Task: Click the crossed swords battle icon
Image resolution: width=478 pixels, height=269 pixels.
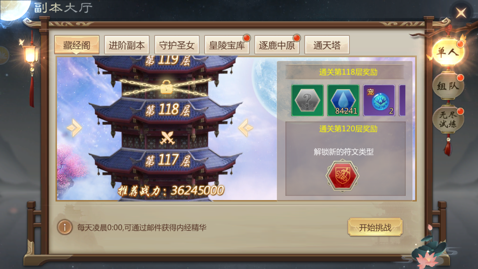Action: [167, 138]
